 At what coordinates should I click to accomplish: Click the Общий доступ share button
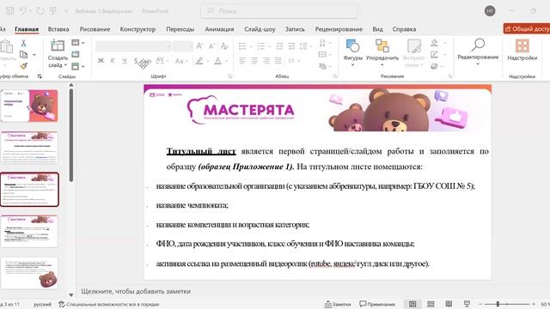click(527, 28)
